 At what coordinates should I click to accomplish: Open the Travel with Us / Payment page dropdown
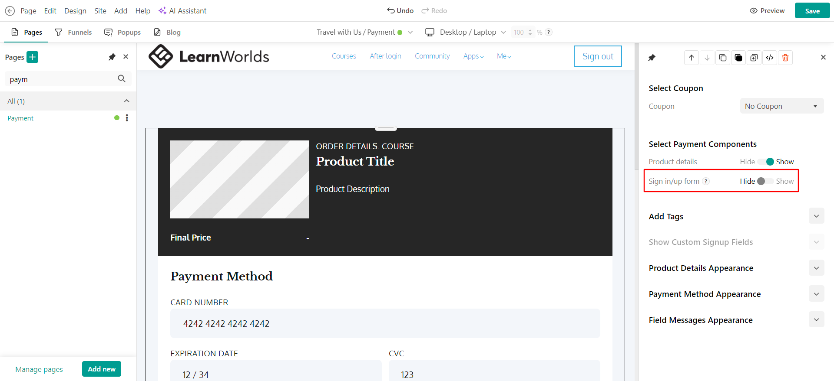[365, 32]
